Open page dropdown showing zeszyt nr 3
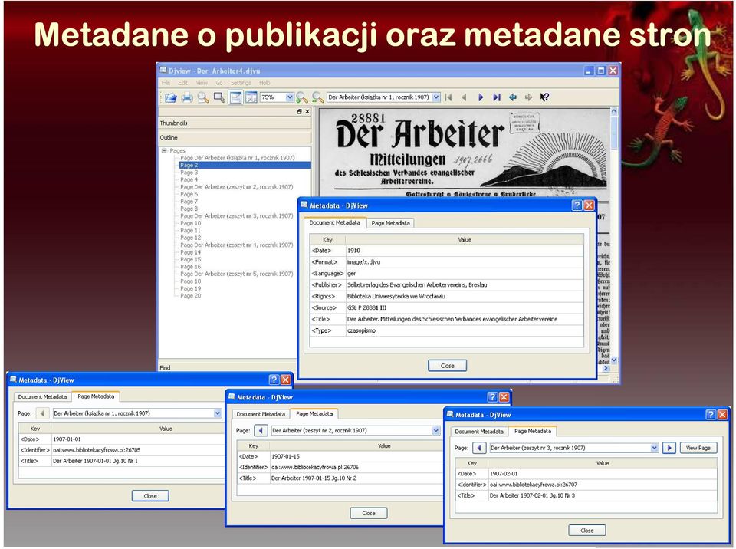 click(x=654, y=448)
